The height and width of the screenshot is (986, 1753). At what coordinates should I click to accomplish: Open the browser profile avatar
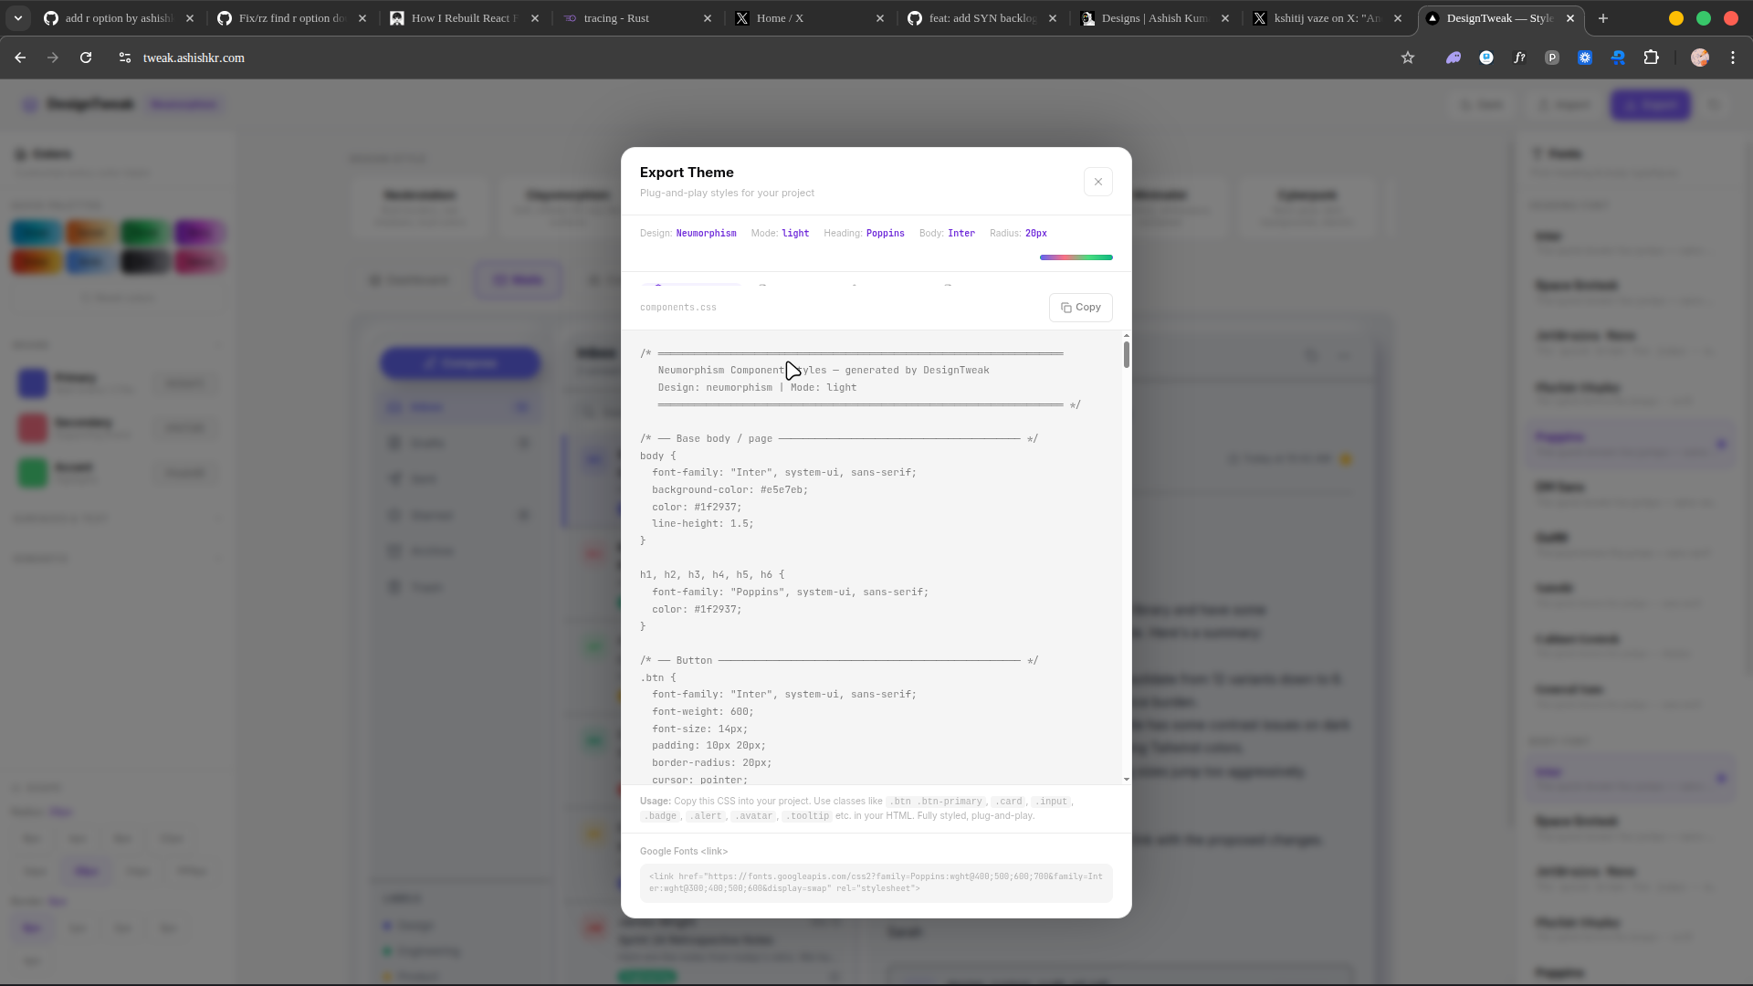click(x=1699, y=58)
